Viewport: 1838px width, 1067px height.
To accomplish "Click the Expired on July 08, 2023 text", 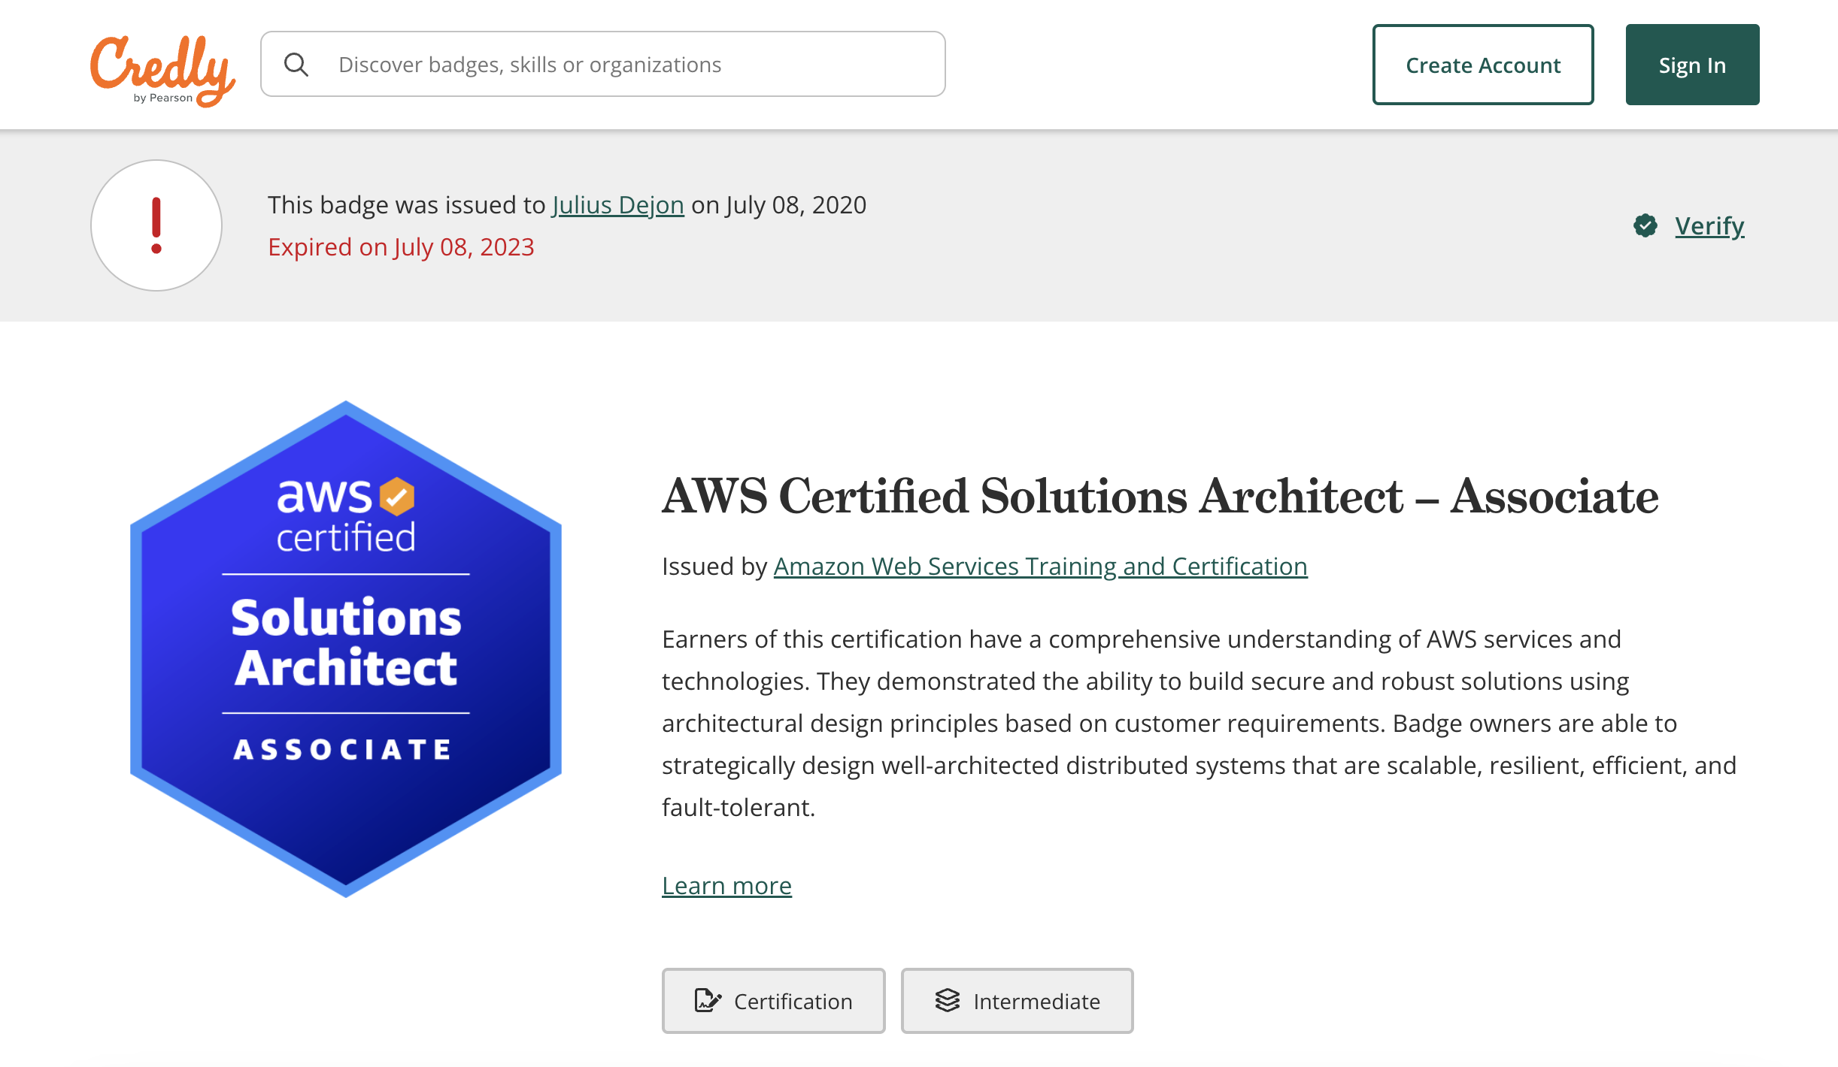I will click(402, 246).
